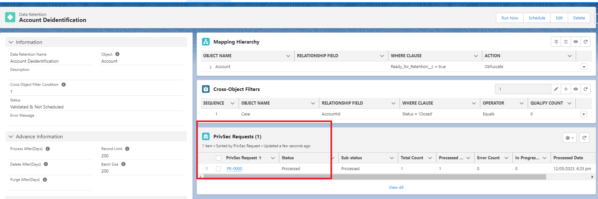Image resolution: width=598 pixels, height=199 pixels.
Task: Open the PR-0000 request link
Action: pos(234,169)
